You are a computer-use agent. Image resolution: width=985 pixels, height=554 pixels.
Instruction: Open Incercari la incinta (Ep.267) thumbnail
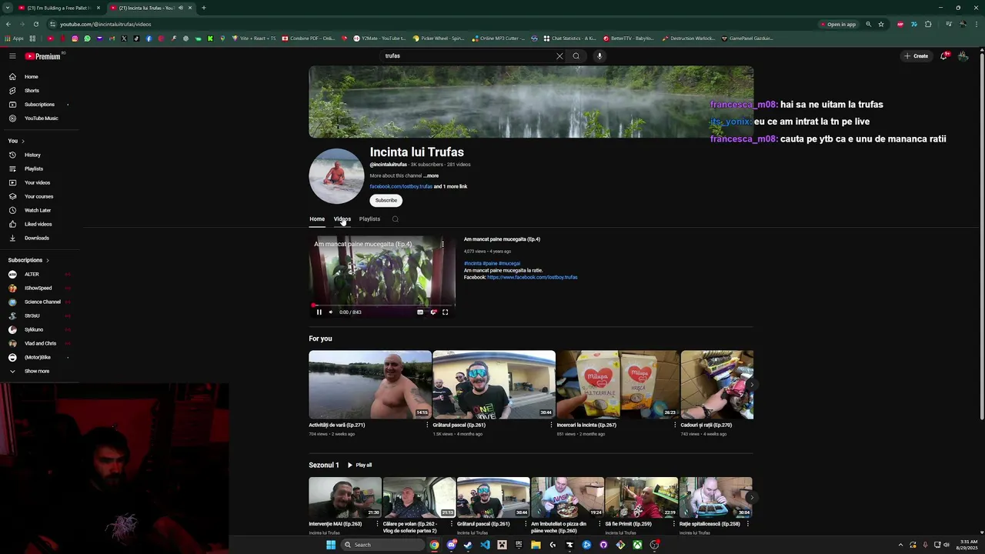coord(617,385)
